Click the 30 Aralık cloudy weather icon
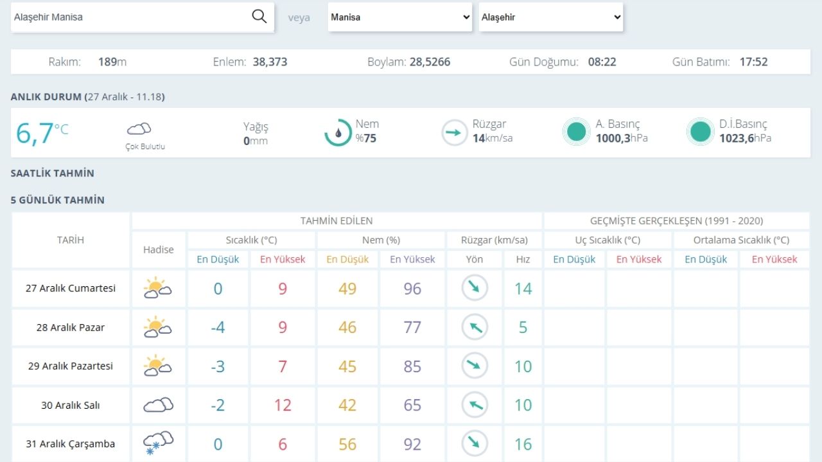This screenshot has width=822, height=462. point(158,405)
